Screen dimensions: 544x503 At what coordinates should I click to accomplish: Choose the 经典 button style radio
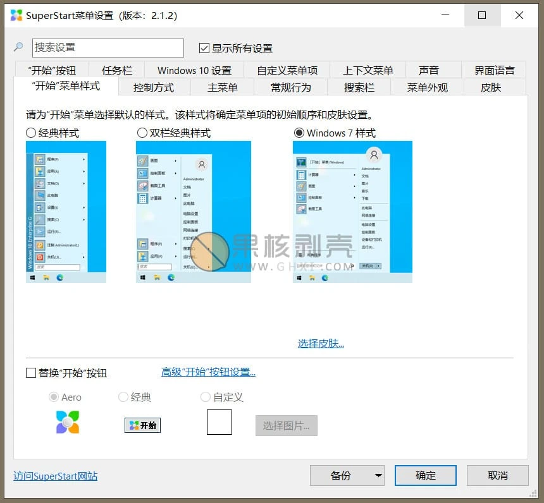tap(123, 397)
